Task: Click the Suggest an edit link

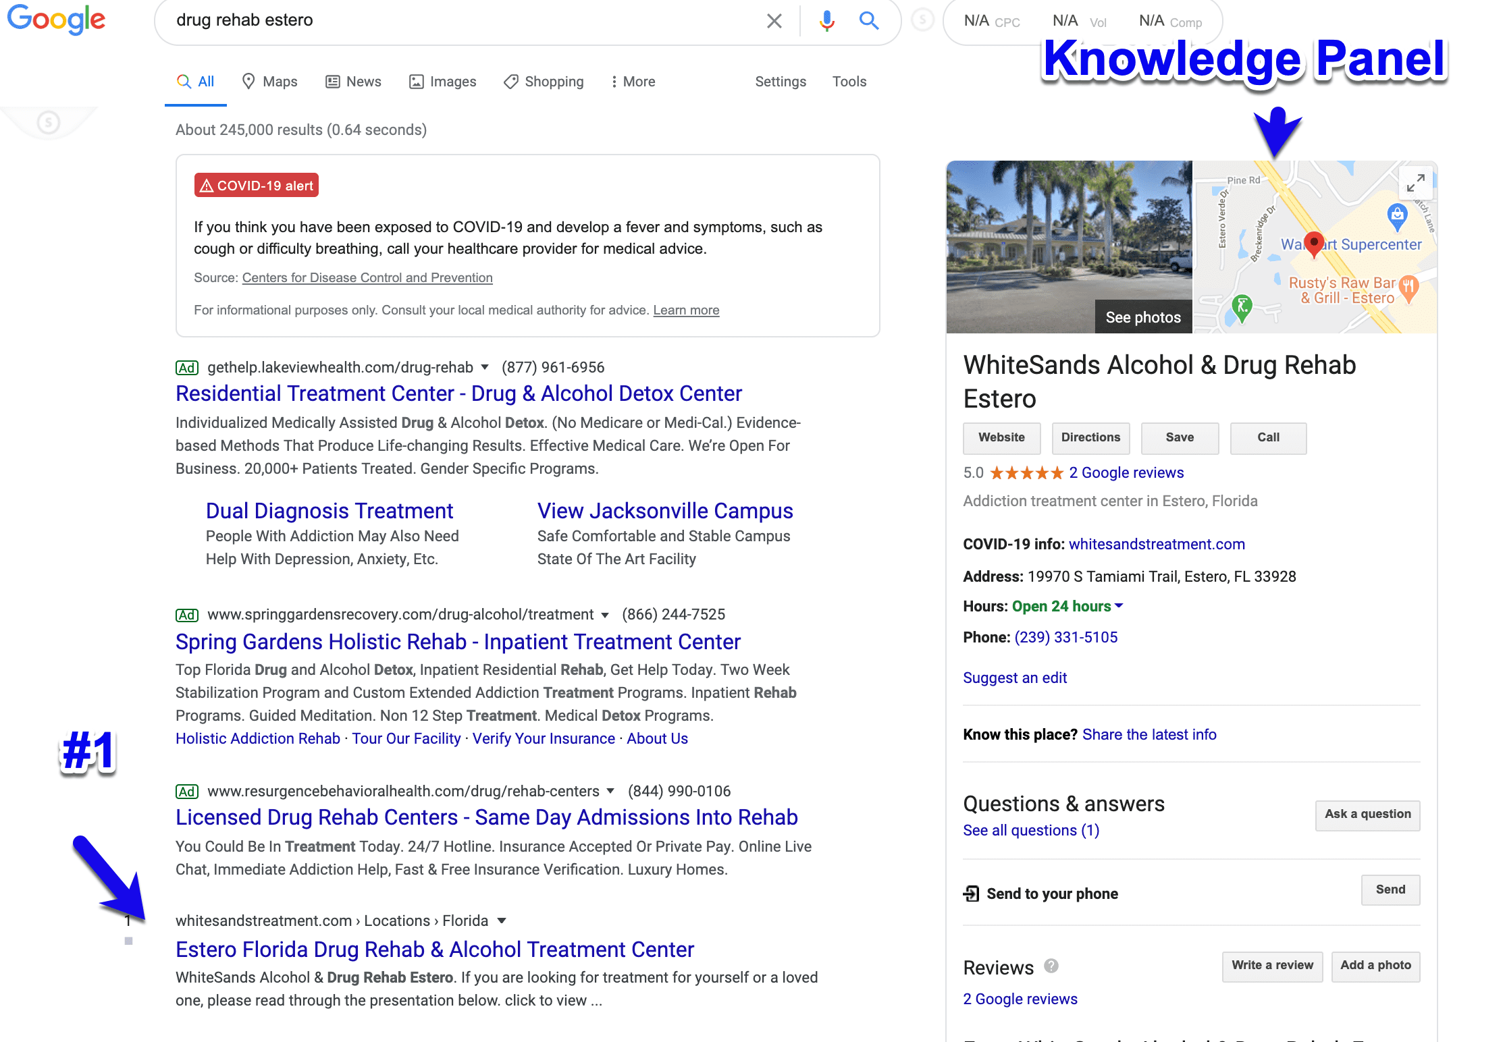Action: click(x=1014, y=678)
